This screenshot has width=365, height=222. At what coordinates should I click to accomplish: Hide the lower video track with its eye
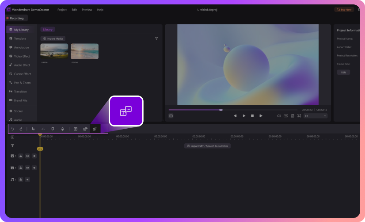pos(27,168)
